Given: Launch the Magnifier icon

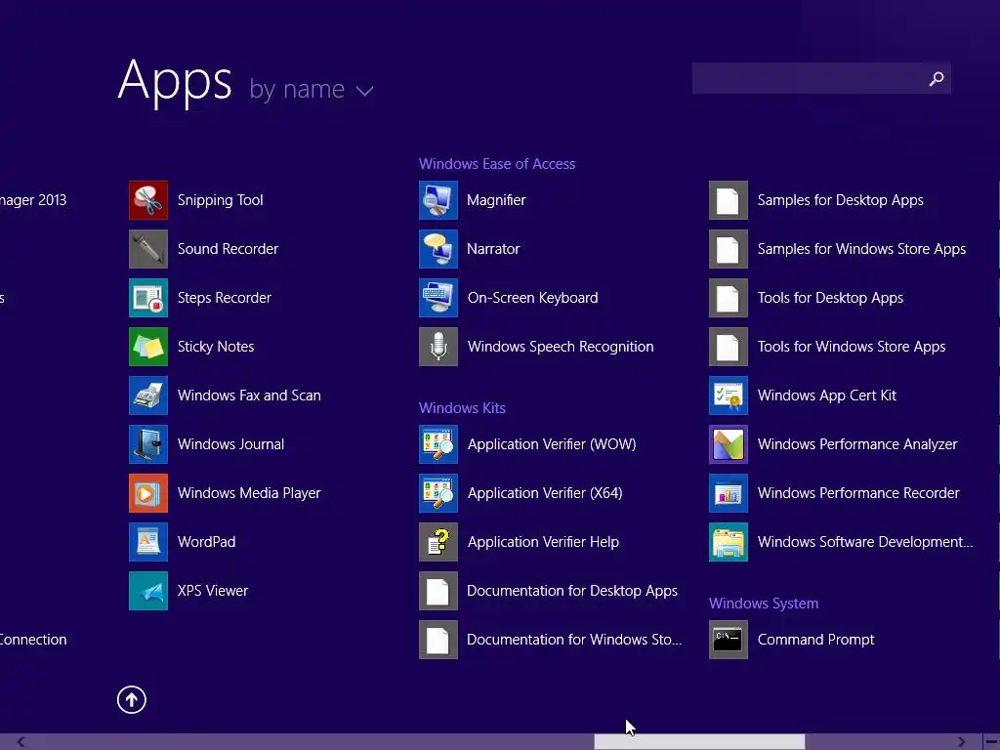Looking at the screenshot, I should pyautogui.click(x=438, y=200).
